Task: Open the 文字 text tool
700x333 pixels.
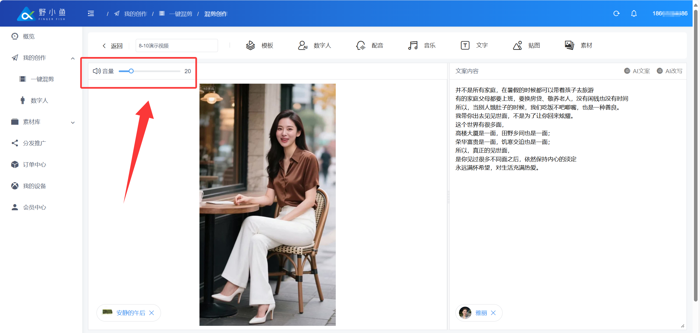Action: tap(474, 45)
